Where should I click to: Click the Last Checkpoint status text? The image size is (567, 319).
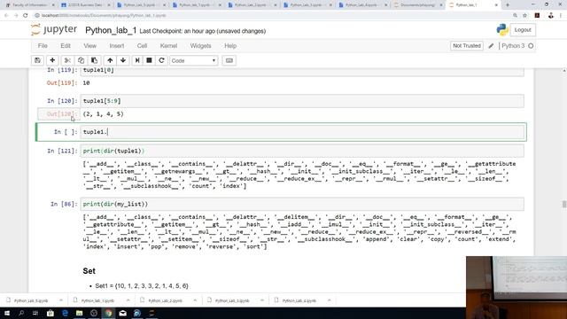(x=203, y=31)
